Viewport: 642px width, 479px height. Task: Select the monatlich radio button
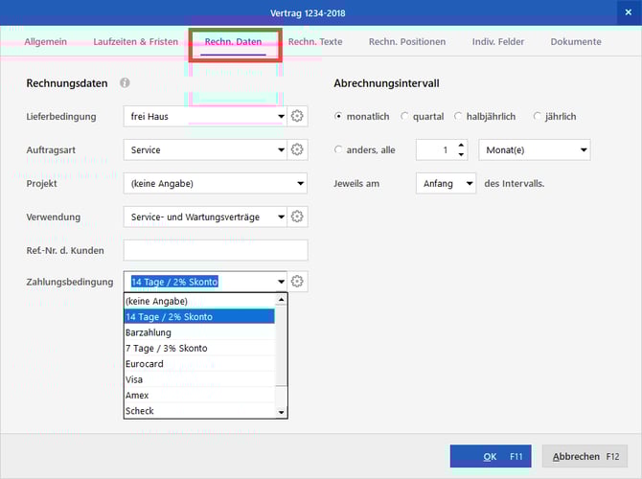click(339, 117)
